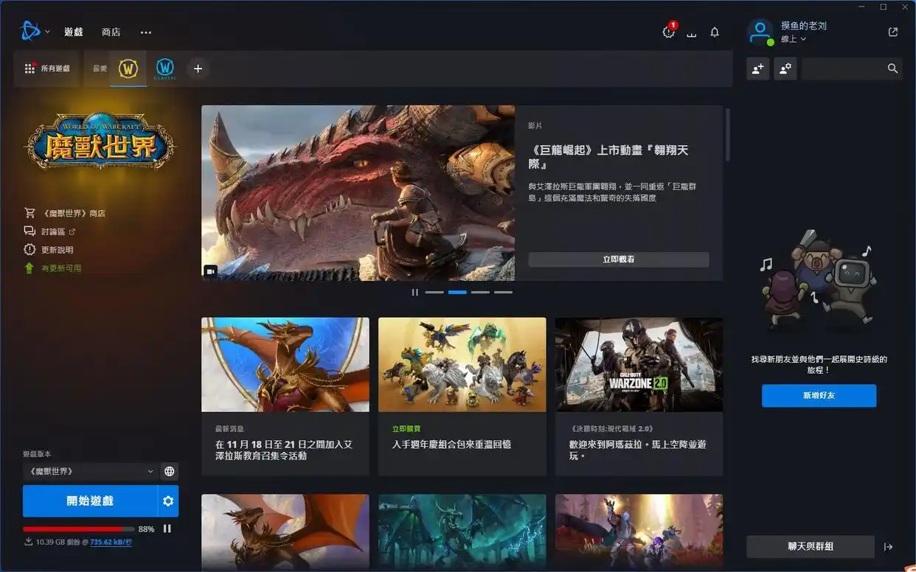Screen dimensions: 916x572
Task: Select third carousel indicator
Action: tap(480, 293)
